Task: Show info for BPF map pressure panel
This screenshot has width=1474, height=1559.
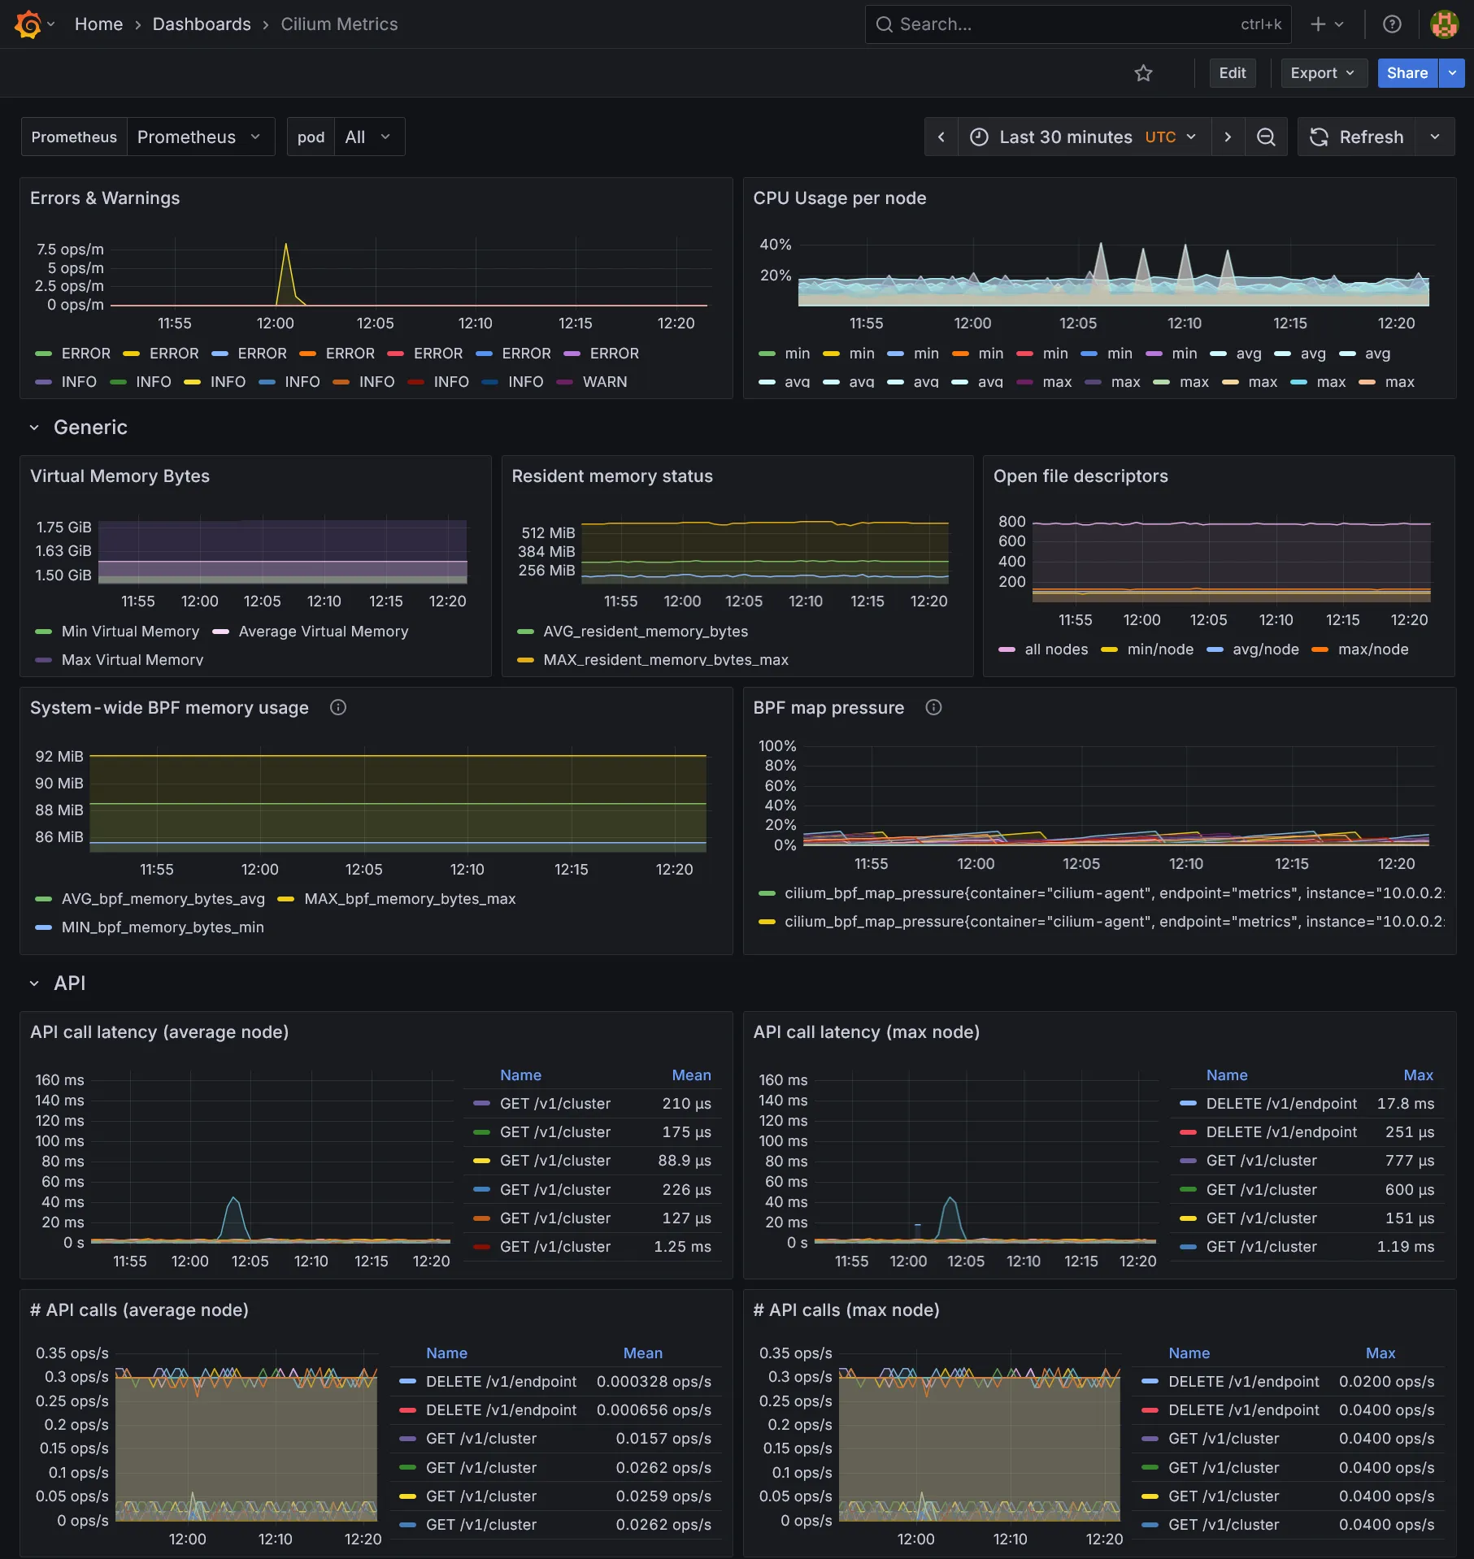Action: [x=933, y=707]
